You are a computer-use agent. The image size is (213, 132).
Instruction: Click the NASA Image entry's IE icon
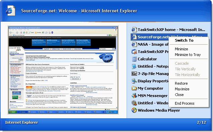click(134, 44)
